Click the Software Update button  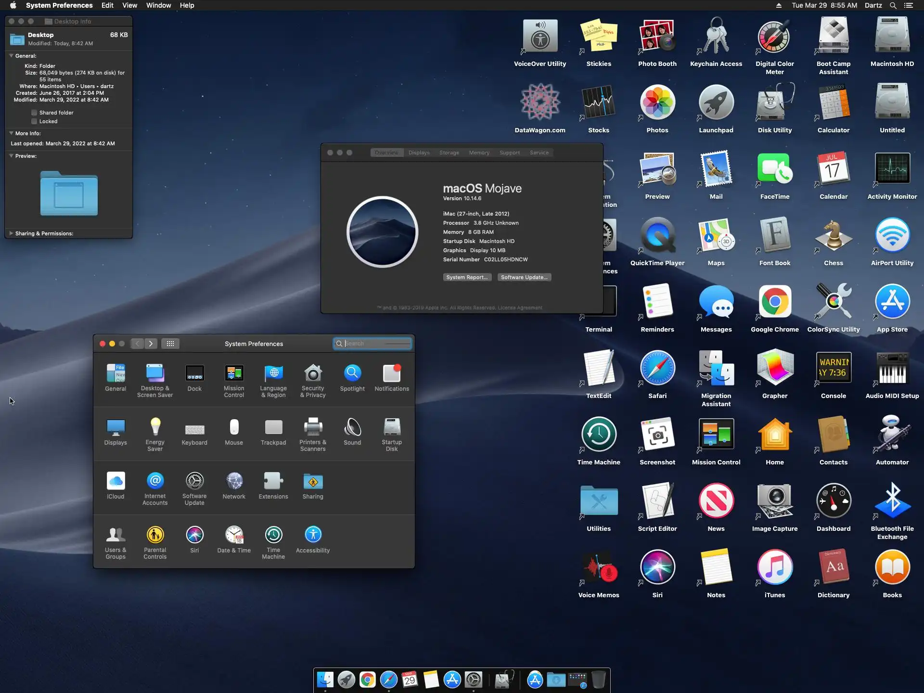(x=524, y=277)
